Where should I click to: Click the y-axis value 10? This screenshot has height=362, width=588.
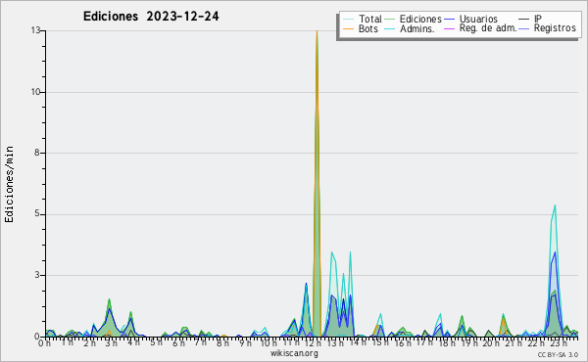pyautogui.click(x=35, y=92)
